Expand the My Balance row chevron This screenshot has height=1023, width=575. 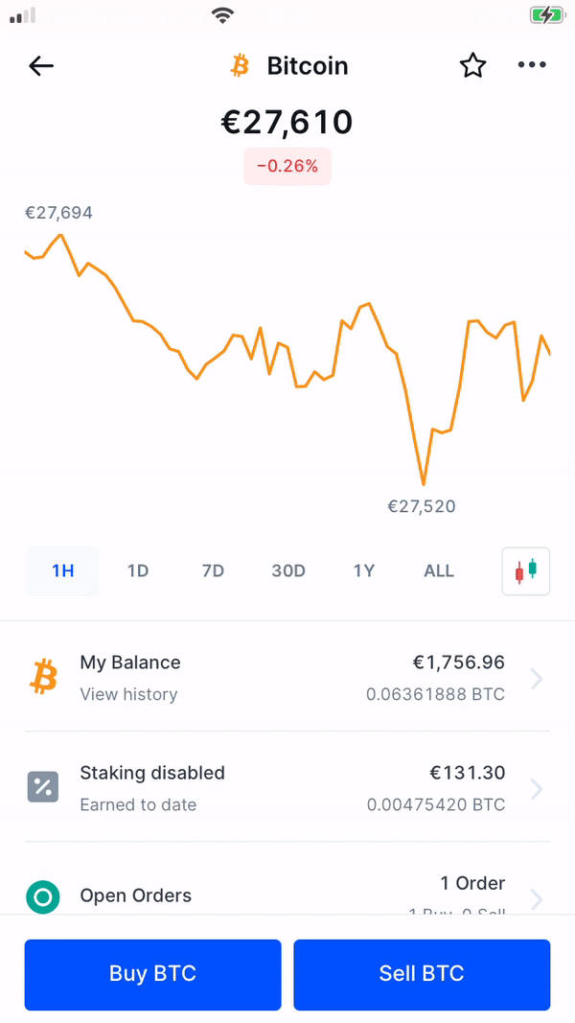point(537,678)
